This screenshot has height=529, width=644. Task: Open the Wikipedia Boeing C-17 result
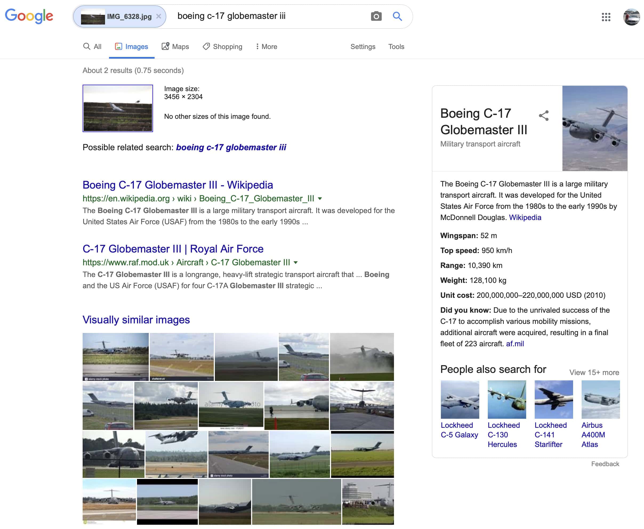click(178, 185)
